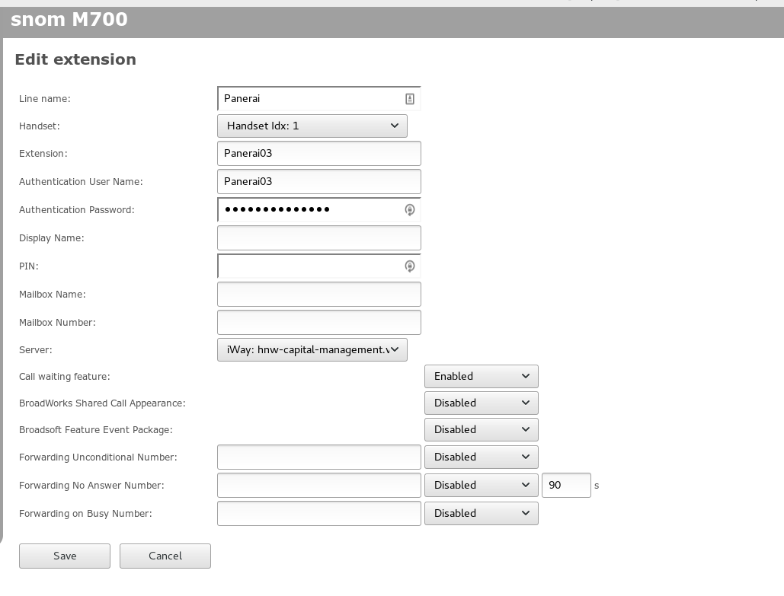Click the contact icon in Line name field

coord(409,99)
